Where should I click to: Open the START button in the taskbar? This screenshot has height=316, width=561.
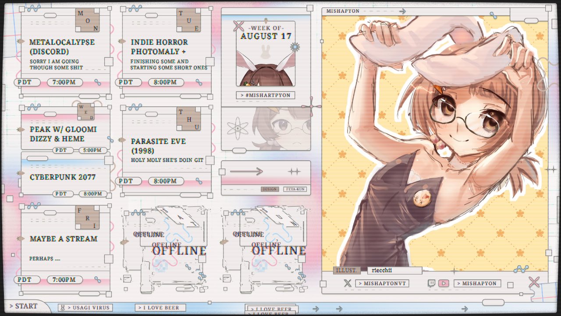coord(24,306)
